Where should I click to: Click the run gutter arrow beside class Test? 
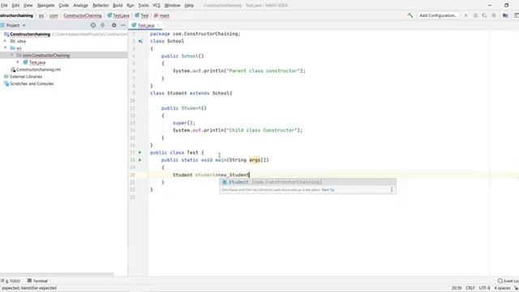(140, 152)
